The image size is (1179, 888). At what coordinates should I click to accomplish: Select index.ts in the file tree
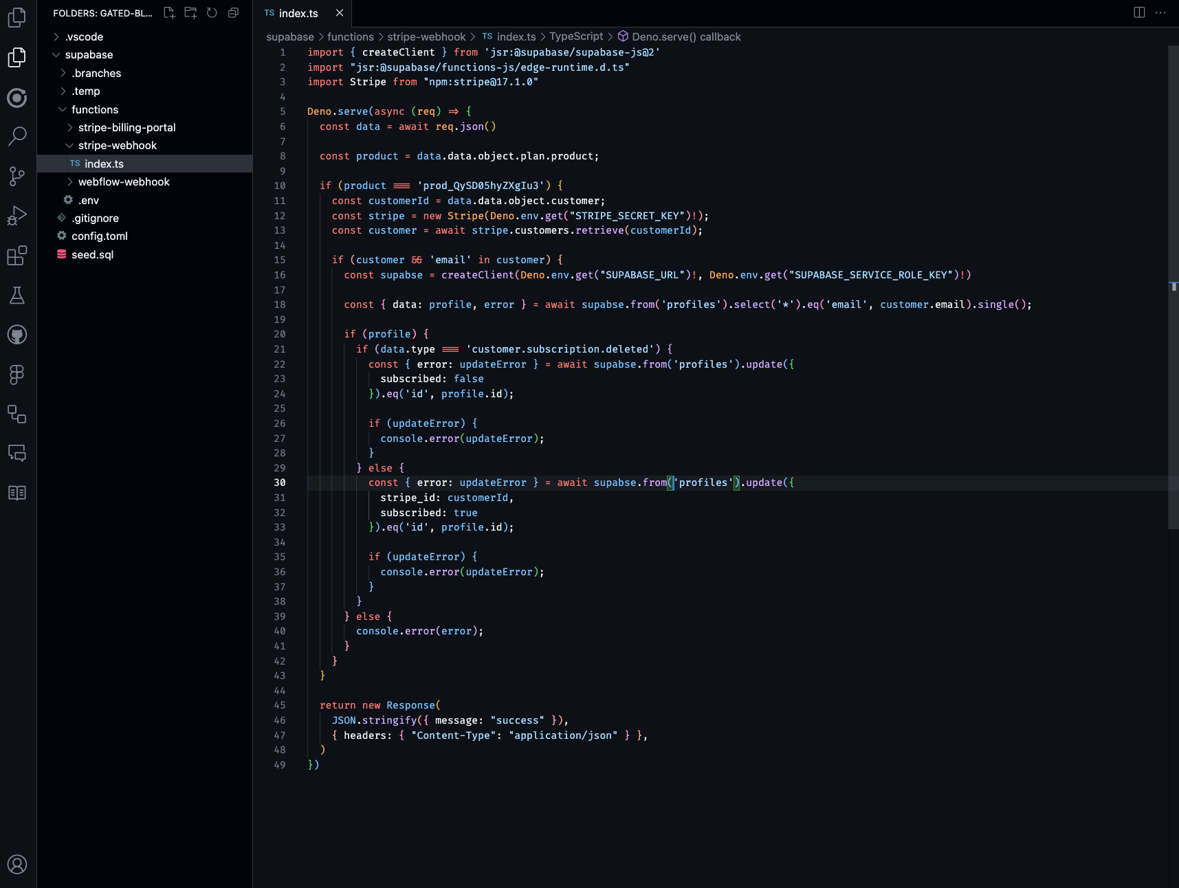click(144, 164)
